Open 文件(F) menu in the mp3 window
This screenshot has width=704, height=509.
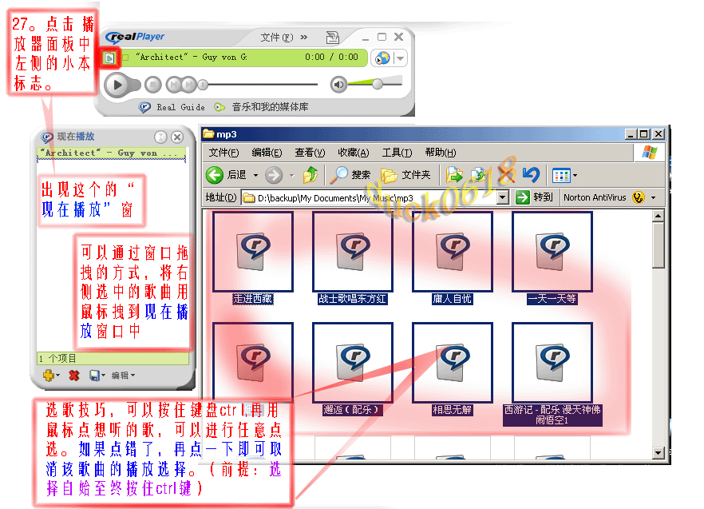click(223, 153)
